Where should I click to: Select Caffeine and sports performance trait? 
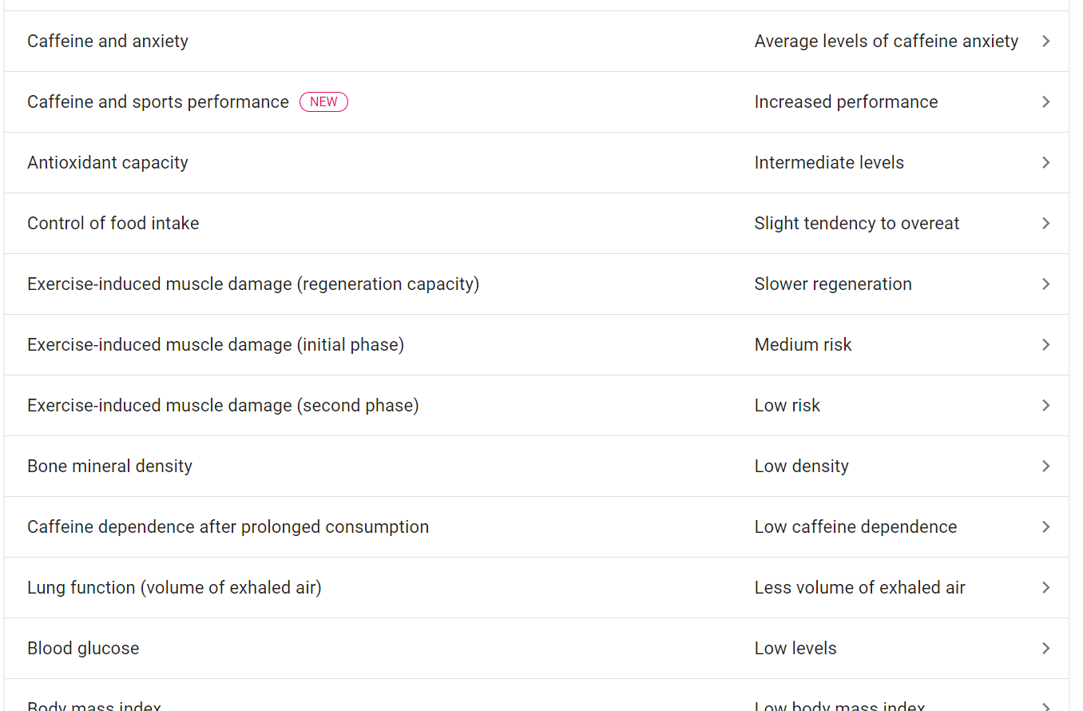[x=158, y=102]
